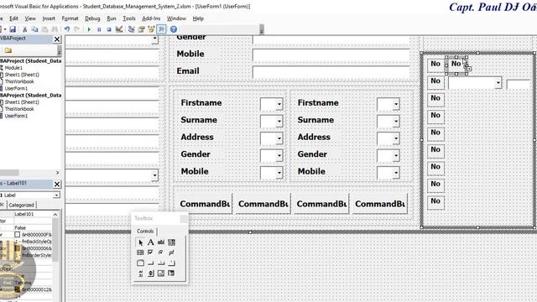Image resolution: width=537 pixels, height=302 pixels.
Task: Select Module1 in the project tree
Action: [x=13, y=68]
